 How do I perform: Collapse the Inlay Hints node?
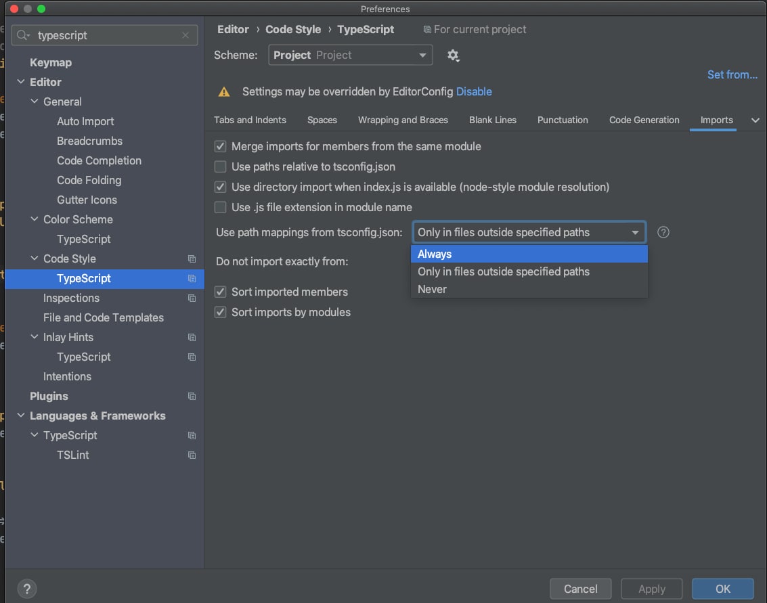coord(35,337)
